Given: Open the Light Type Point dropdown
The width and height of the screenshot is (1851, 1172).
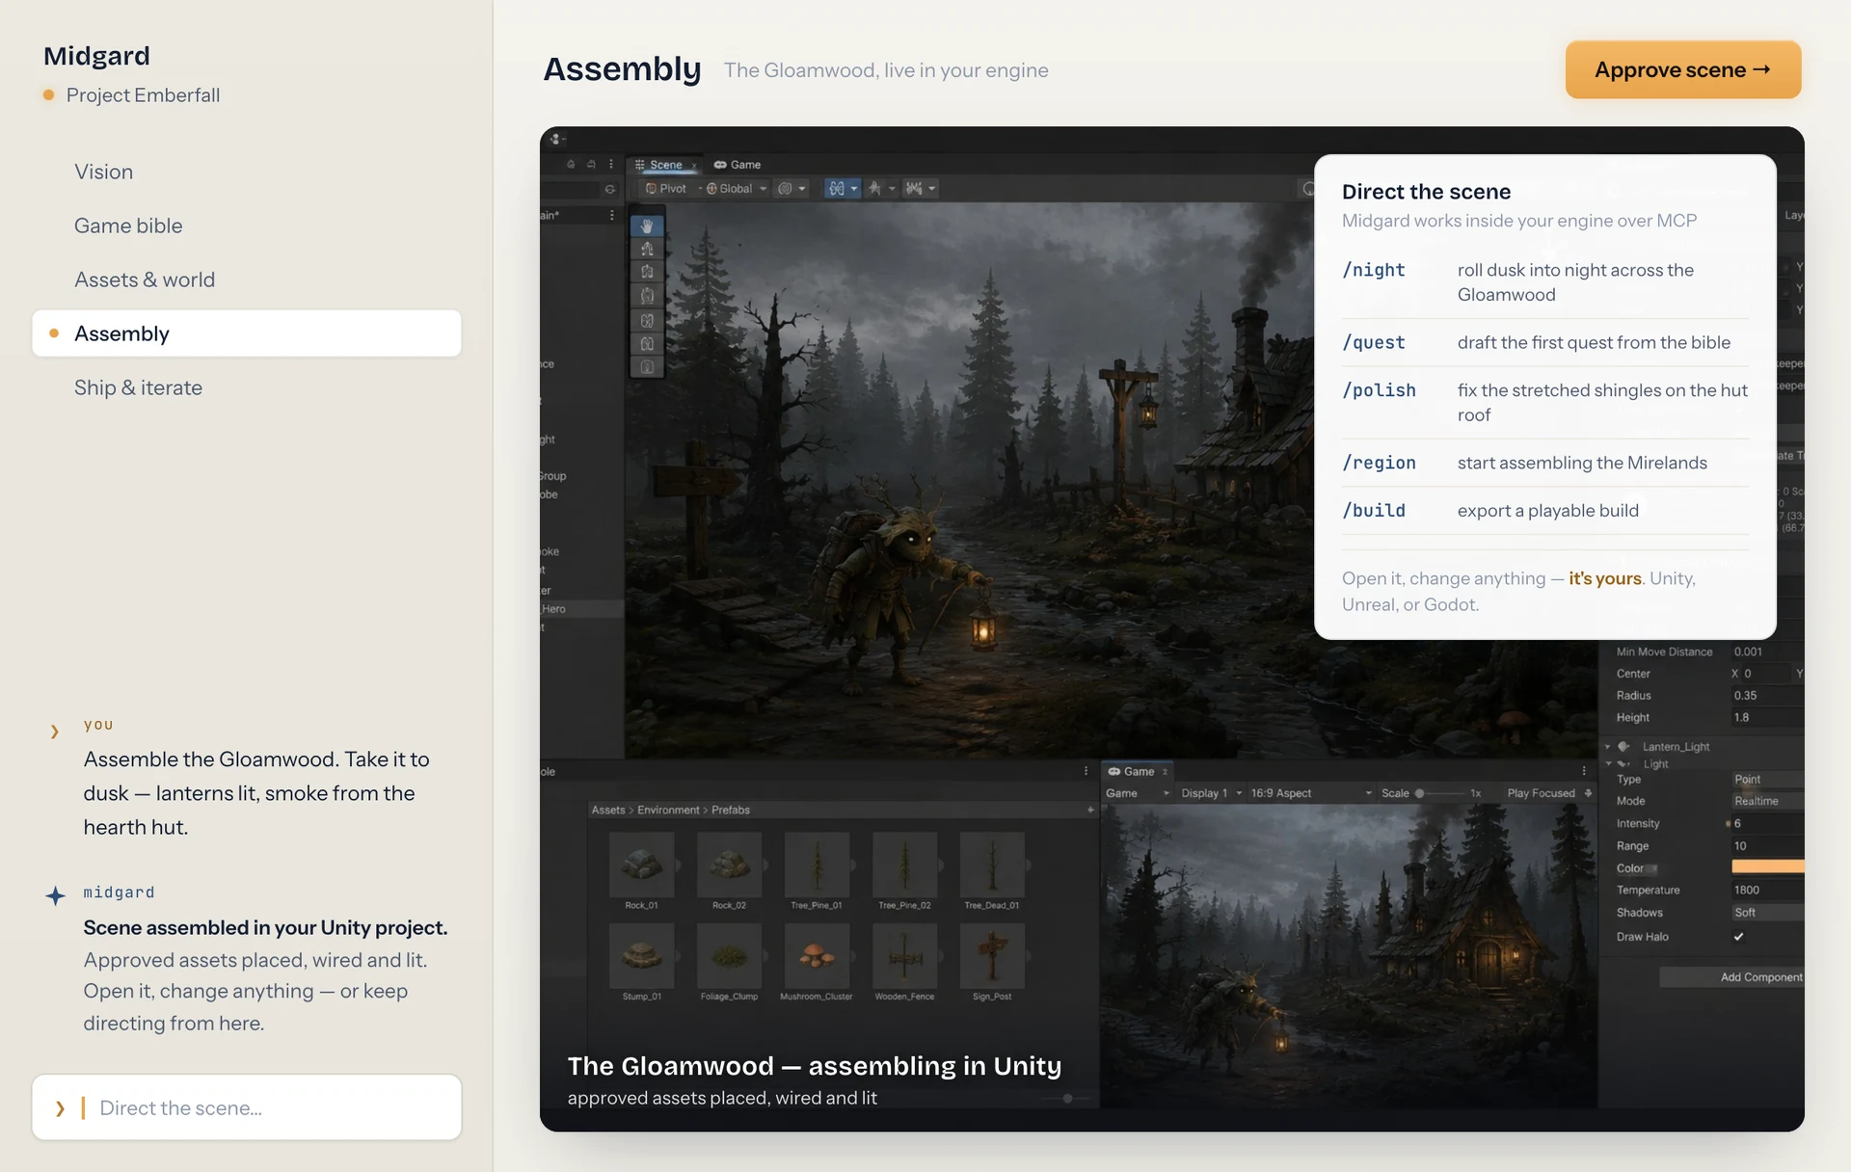Looking at the screenshot, I should click(1767, 779).
